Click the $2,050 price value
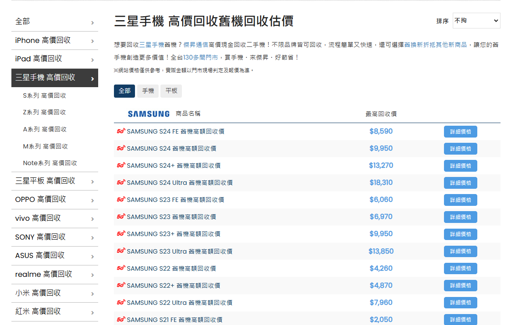This screenshot has width=529, height=325. [x=381, y=319]
